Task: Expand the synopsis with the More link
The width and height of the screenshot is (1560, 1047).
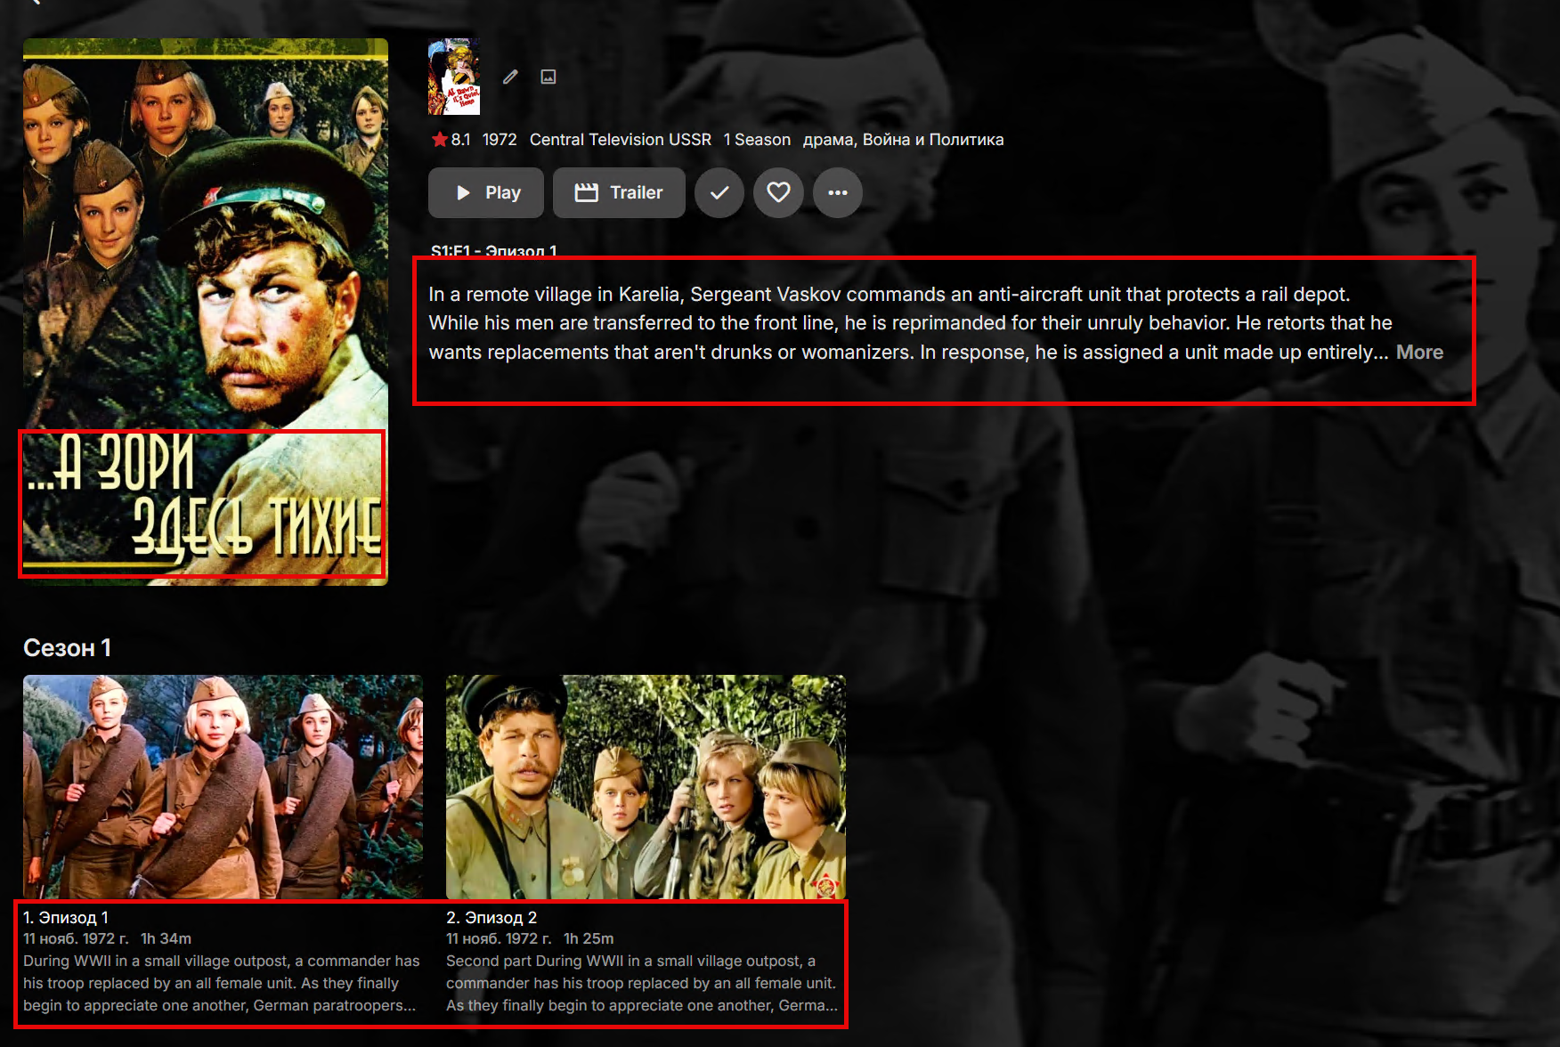Action: click(x=1419, y=352)
